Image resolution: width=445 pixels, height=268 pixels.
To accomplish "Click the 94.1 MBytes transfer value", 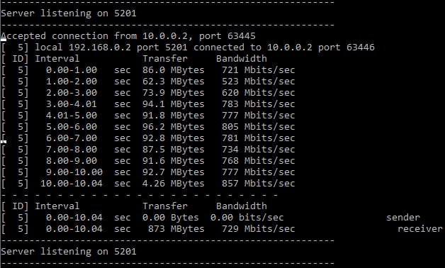I will pos(174,104).
